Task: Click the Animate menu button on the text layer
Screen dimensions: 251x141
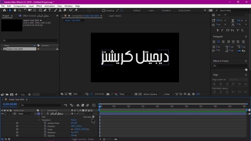Action: pos(93,117)
